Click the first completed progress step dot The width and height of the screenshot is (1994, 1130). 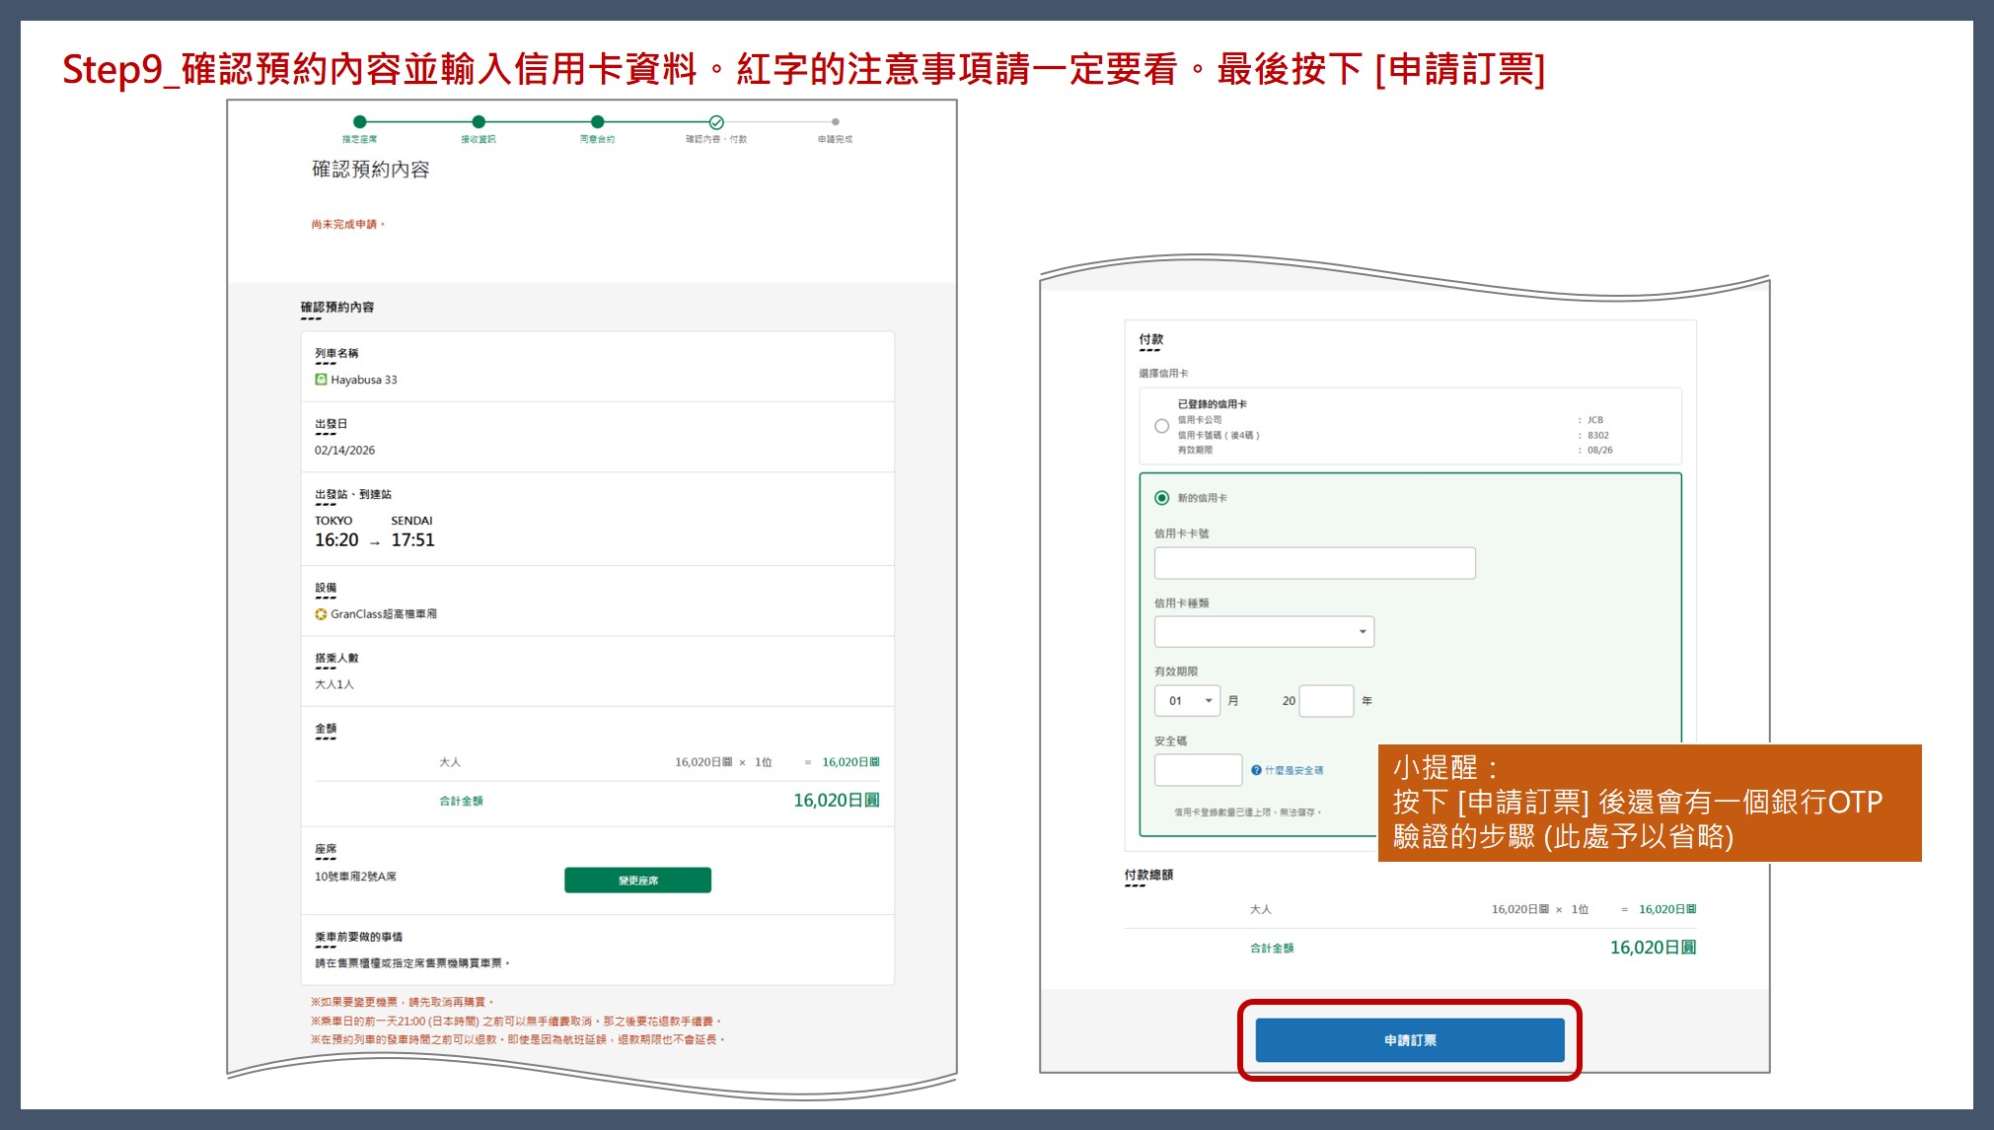pos(359,122)
